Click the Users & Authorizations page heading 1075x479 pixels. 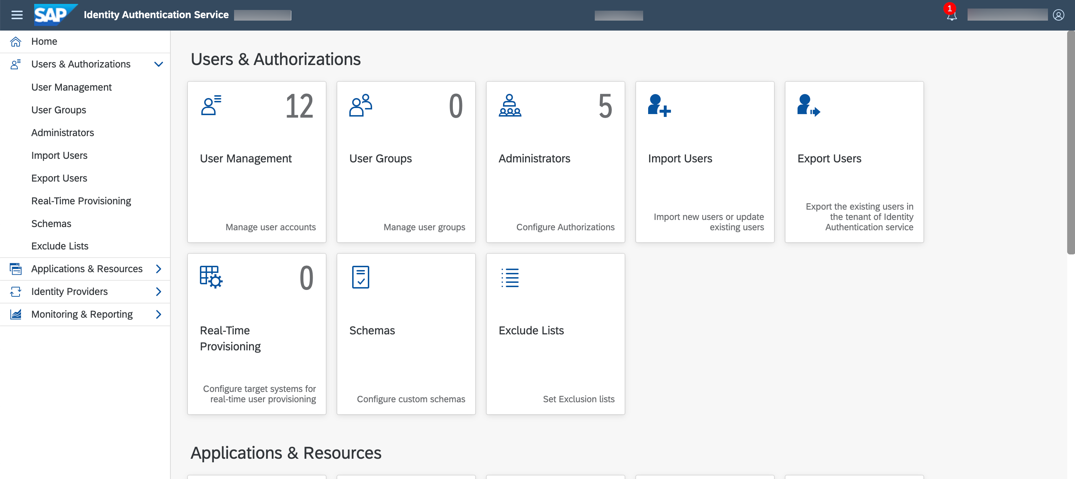point(275,59)
